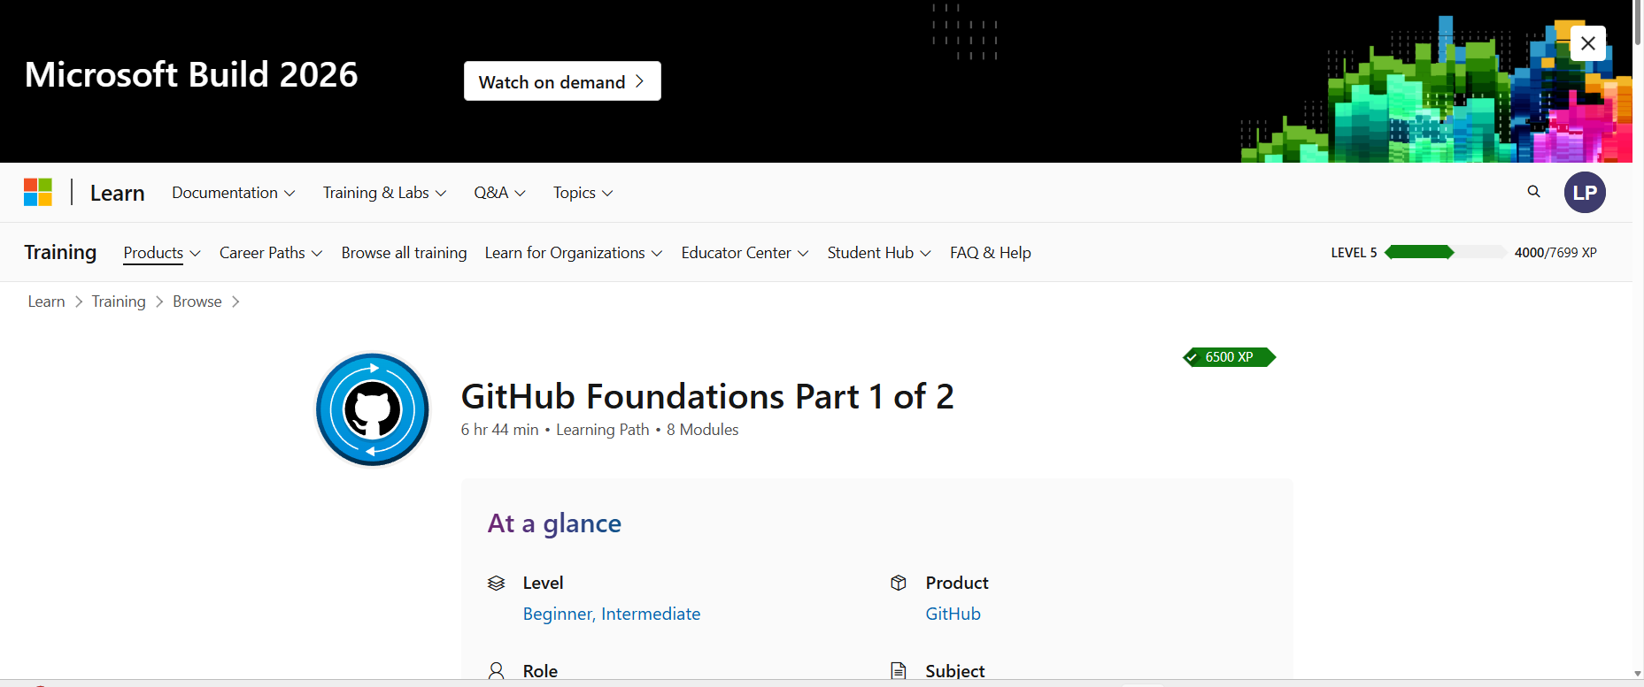Expand the Documentation dropdown
Viewport: 1644px width, 687px height.
coord(234,193)
